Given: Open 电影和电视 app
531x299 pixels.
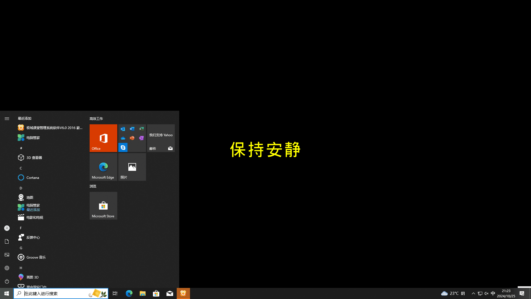Looking at the screenshot, I should [50, 217].
